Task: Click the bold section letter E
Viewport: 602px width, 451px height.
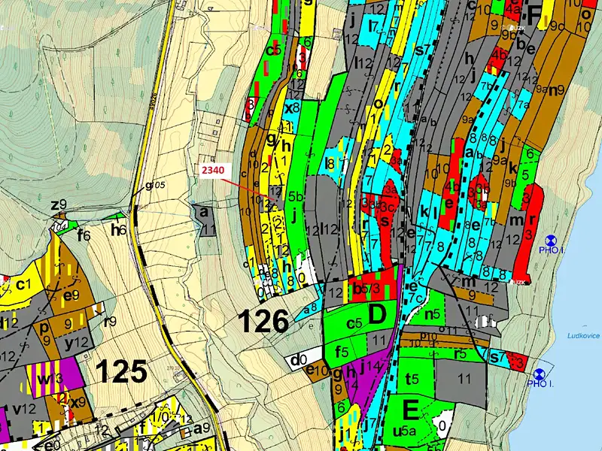Action: pos(411,409)
